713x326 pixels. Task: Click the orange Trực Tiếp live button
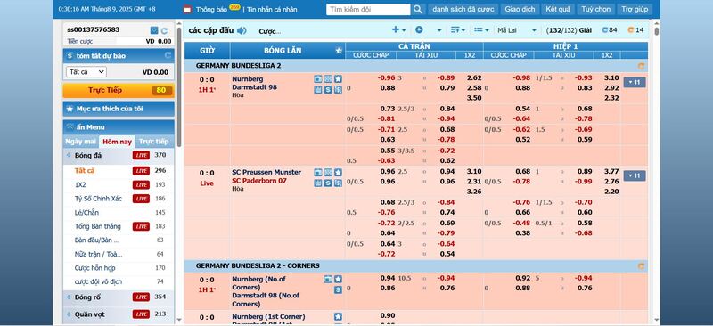click(x=119, y=90)
